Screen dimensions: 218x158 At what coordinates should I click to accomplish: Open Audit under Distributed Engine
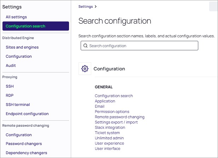(x=11, y=65)
